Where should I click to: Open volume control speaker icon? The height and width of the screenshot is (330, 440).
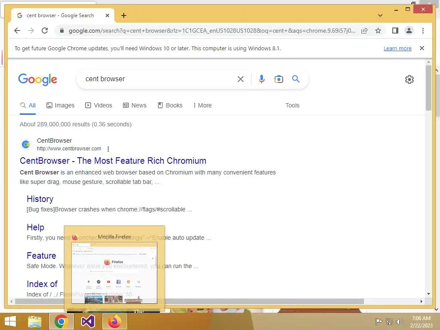(x=399, y=321)
